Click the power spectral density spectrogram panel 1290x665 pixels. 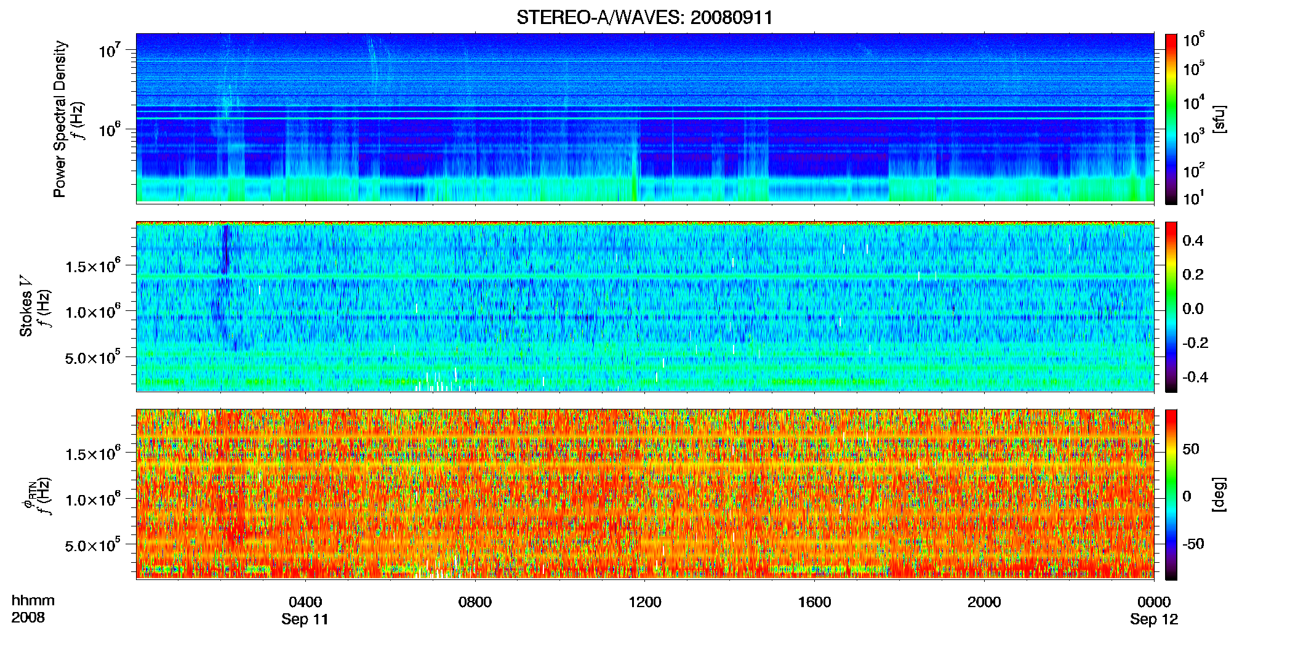tap(645, 118)
